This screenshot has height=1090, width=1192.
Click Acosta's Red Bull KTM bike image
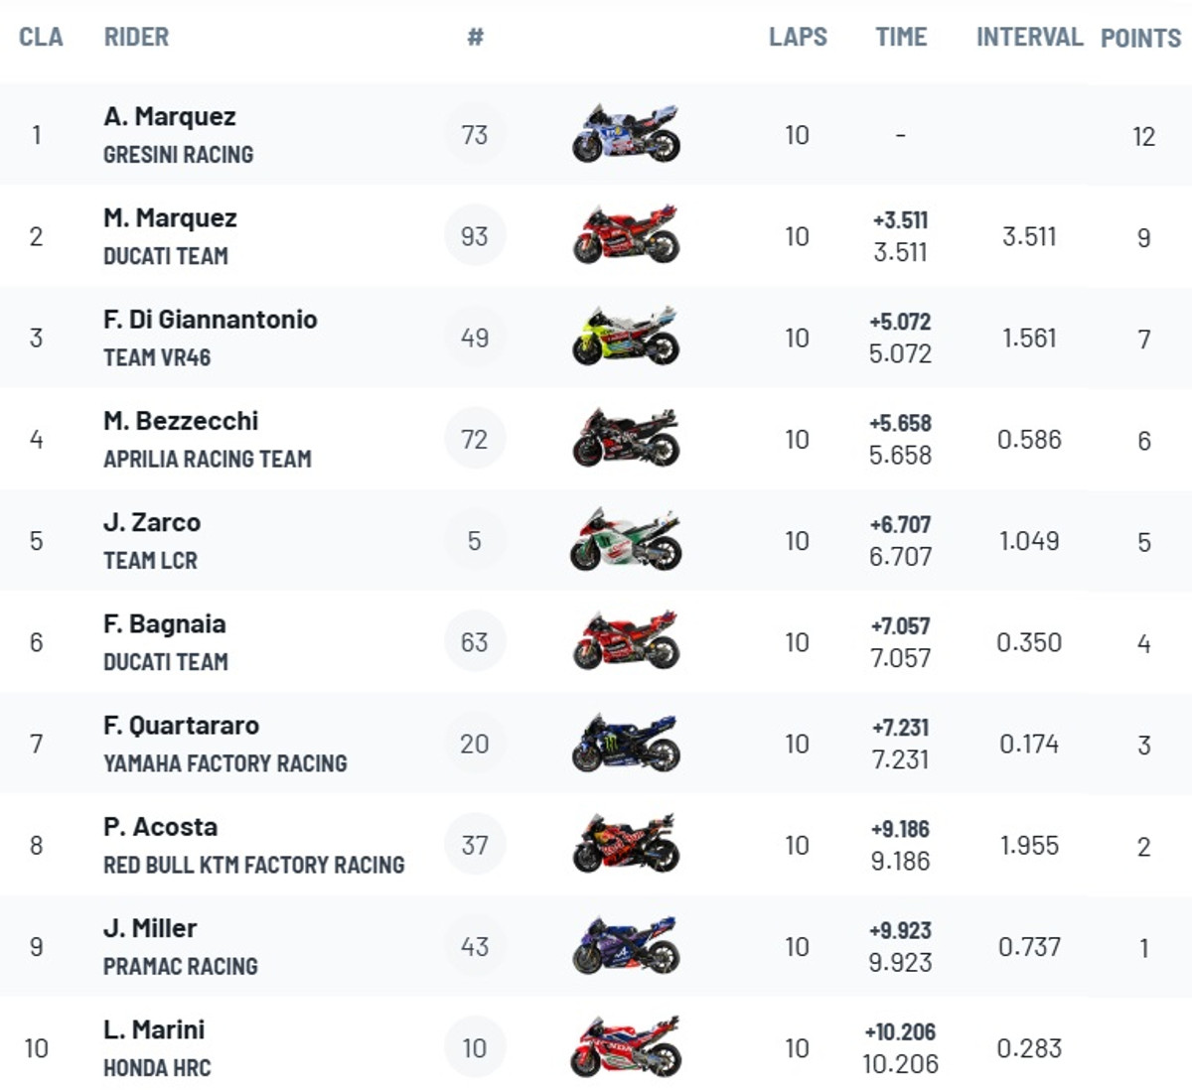pyautogui.click(x=626, y=844)
